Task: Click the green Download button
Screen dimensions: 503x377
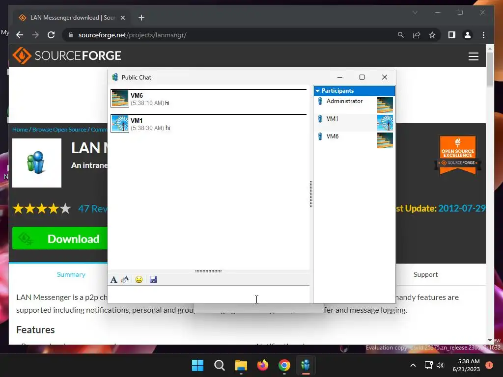Action: point(59,239)
